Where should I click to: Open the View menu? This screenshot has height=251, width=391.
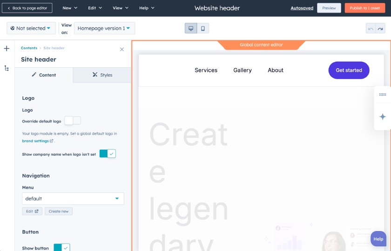point(121,8)
